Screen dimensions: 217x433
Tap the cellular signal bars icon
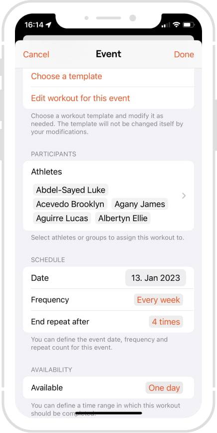[166, 25]
